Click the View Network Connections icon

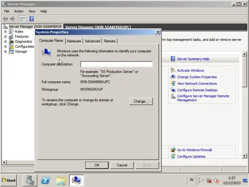pos(173,83)
